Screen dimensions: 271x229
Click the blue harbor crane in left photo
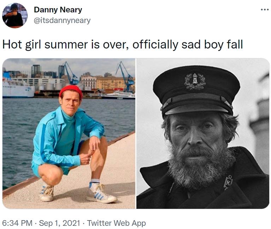point(126,76)
